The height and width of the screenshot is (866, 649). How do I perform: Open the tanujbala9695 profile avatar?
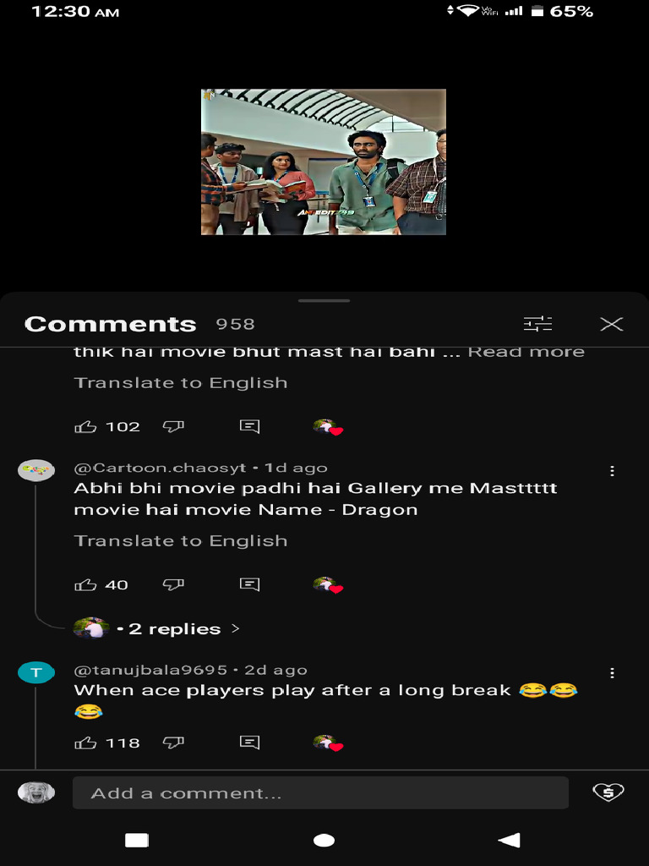36,672
